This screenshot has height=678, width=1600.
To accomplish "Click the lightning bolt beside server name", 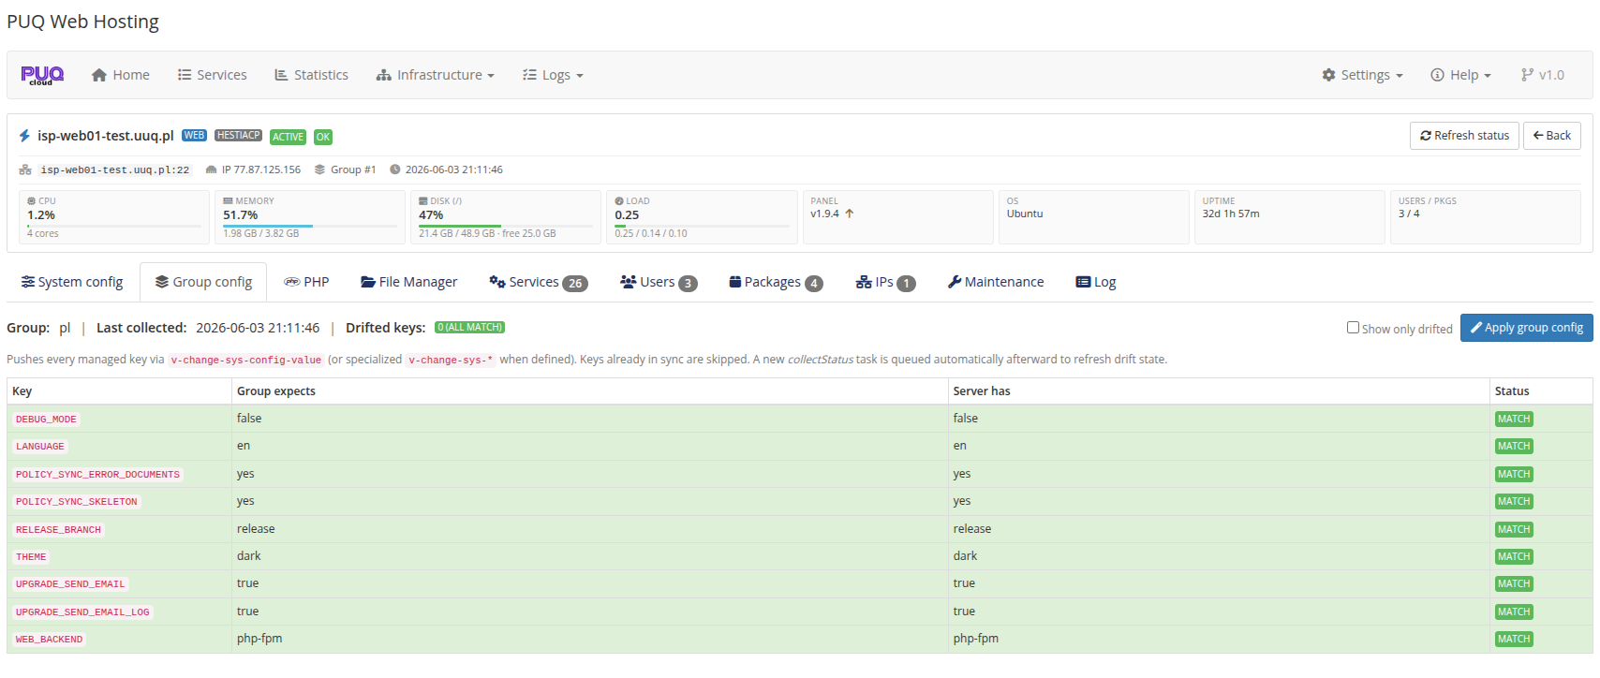I will [24, 136].
